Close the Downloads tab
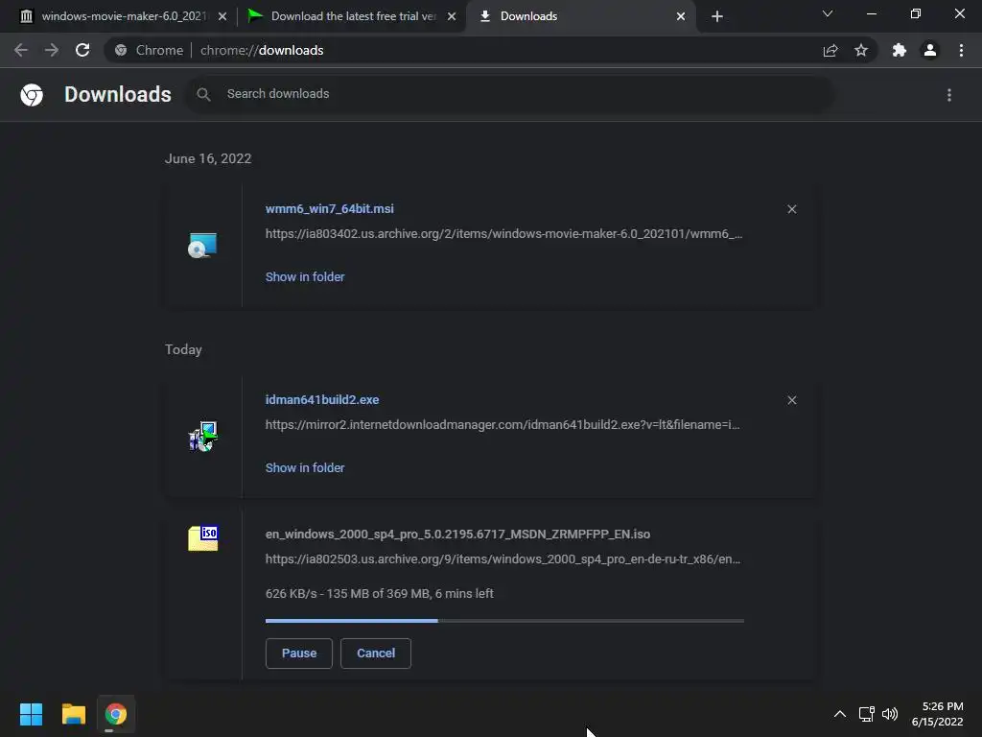The image size is (982, 737). click(681, 16)
